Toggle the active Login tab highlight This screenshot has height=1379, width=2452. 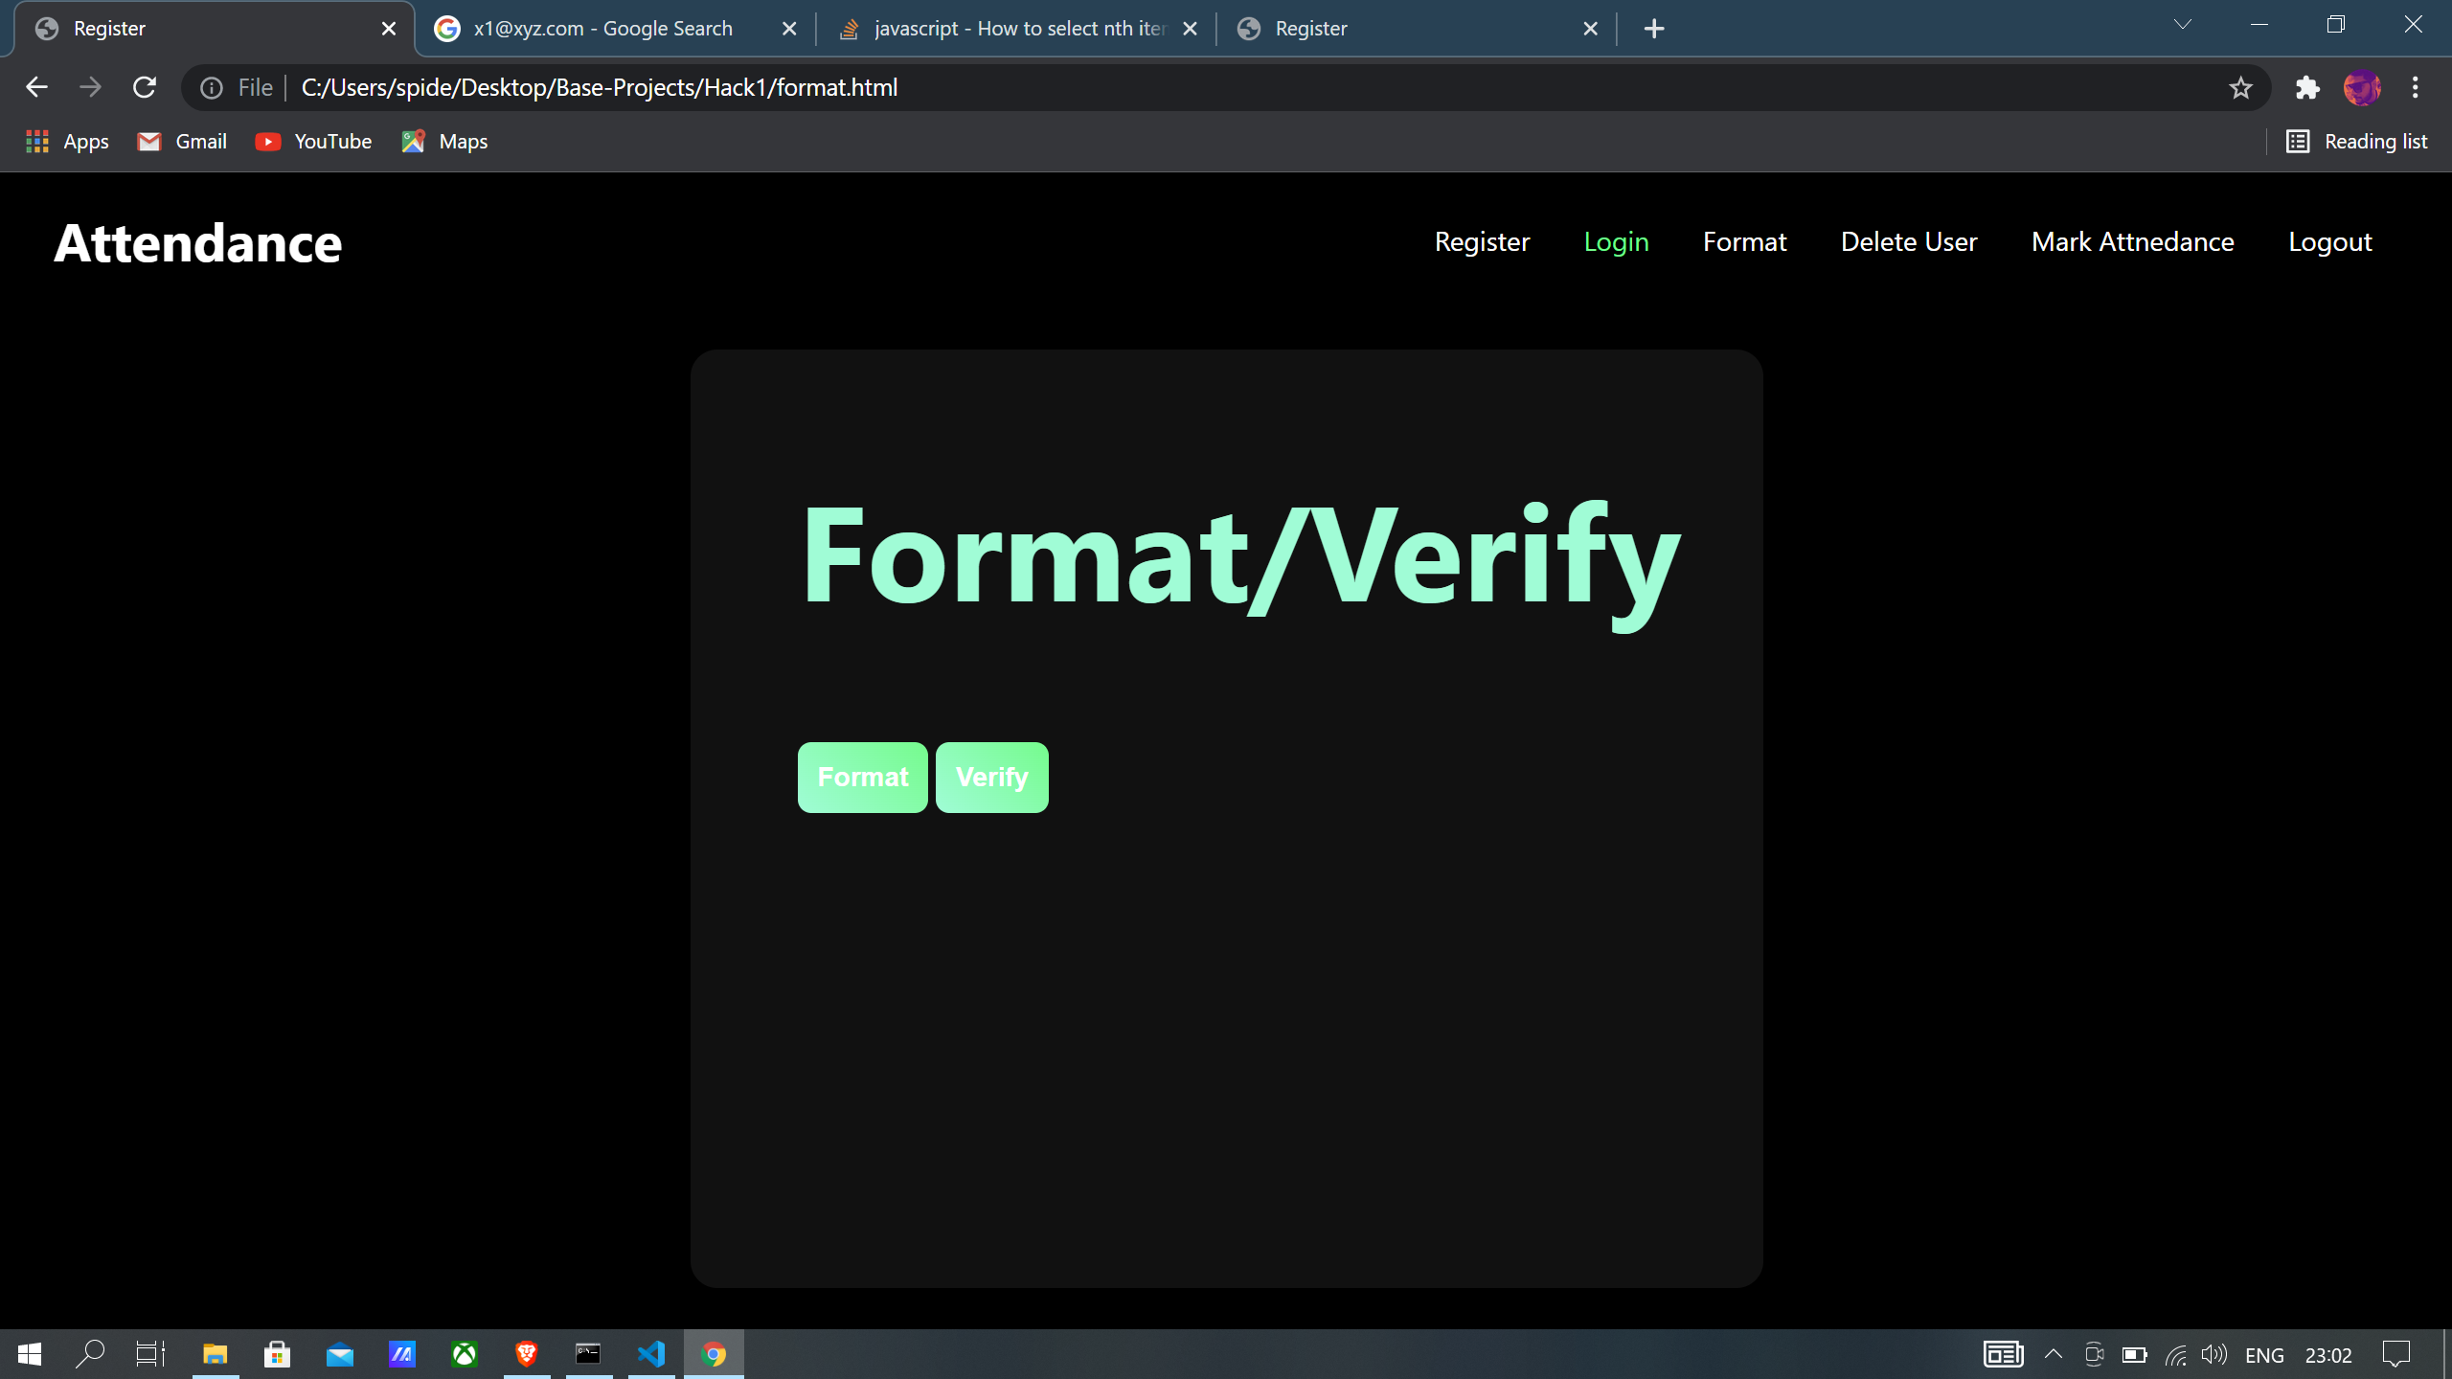point(1615,239)
